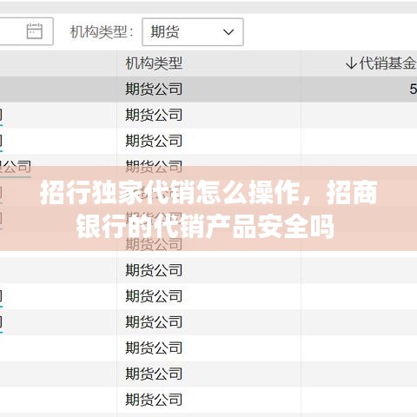
Task: Click the down arrow sort icon beside 代销基金
Action: 351,63
